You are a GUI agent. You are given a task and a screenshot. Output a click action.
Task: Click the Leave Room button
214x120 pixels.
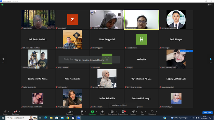coord(207,113)
